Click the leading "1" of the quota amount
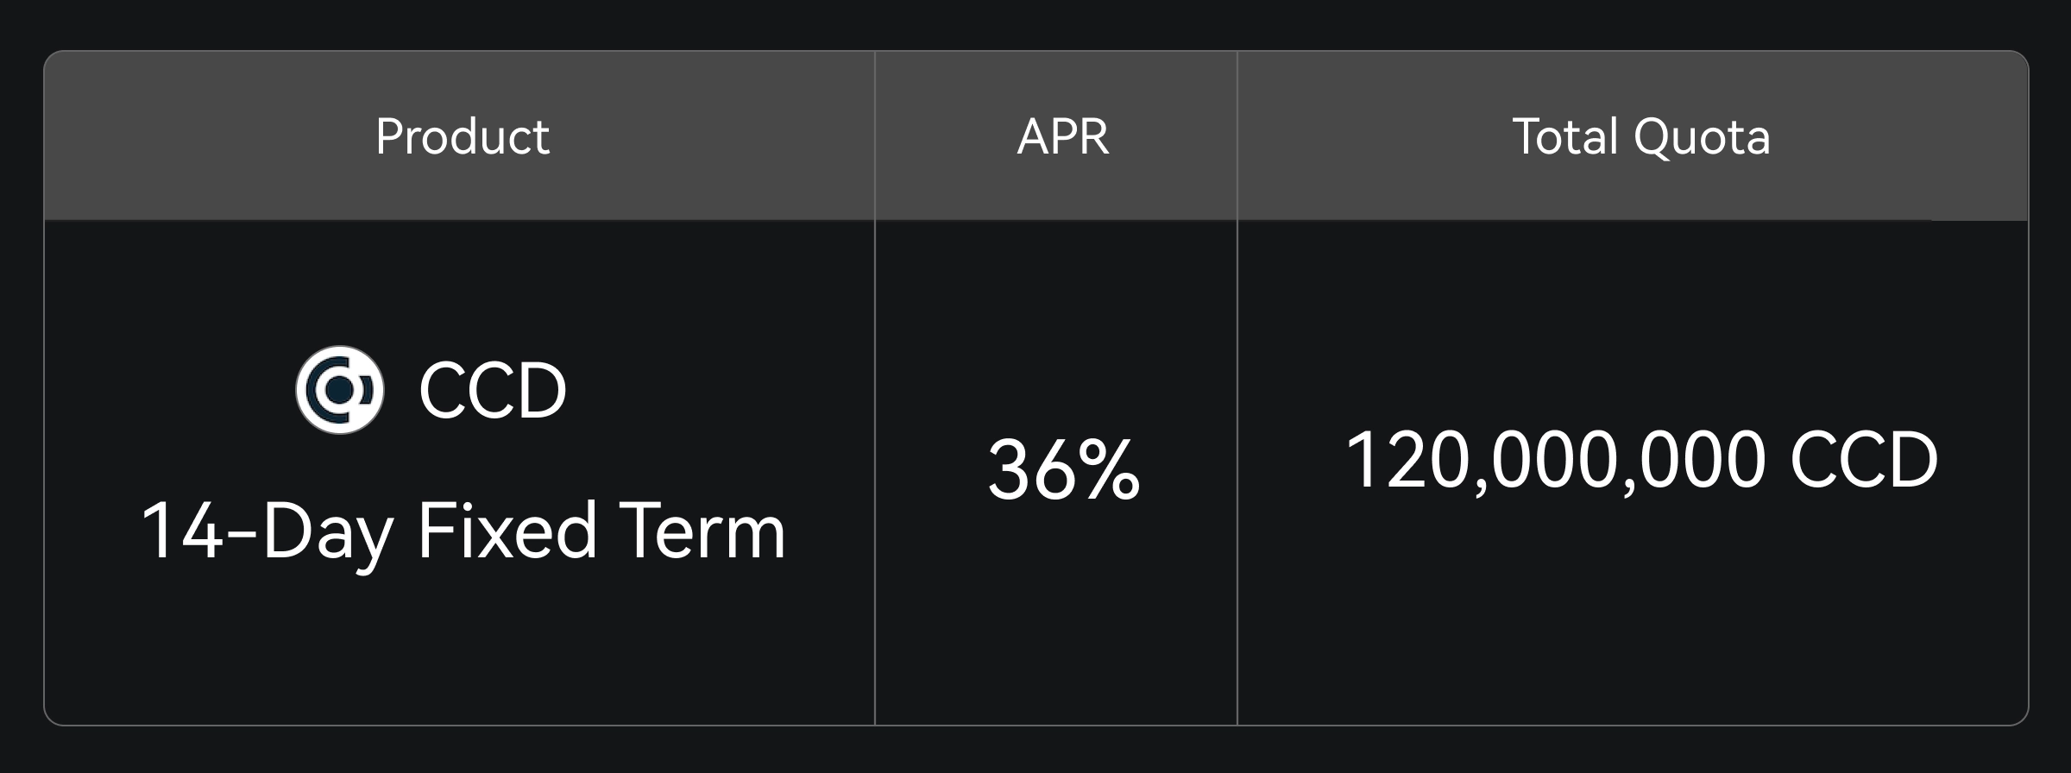2071x773 pixels. tap(1361, 460)
